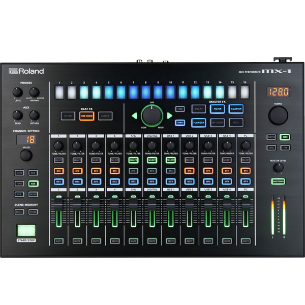305x305 pixels.
Task: Mute channel 1
Action: coord(58,241)
